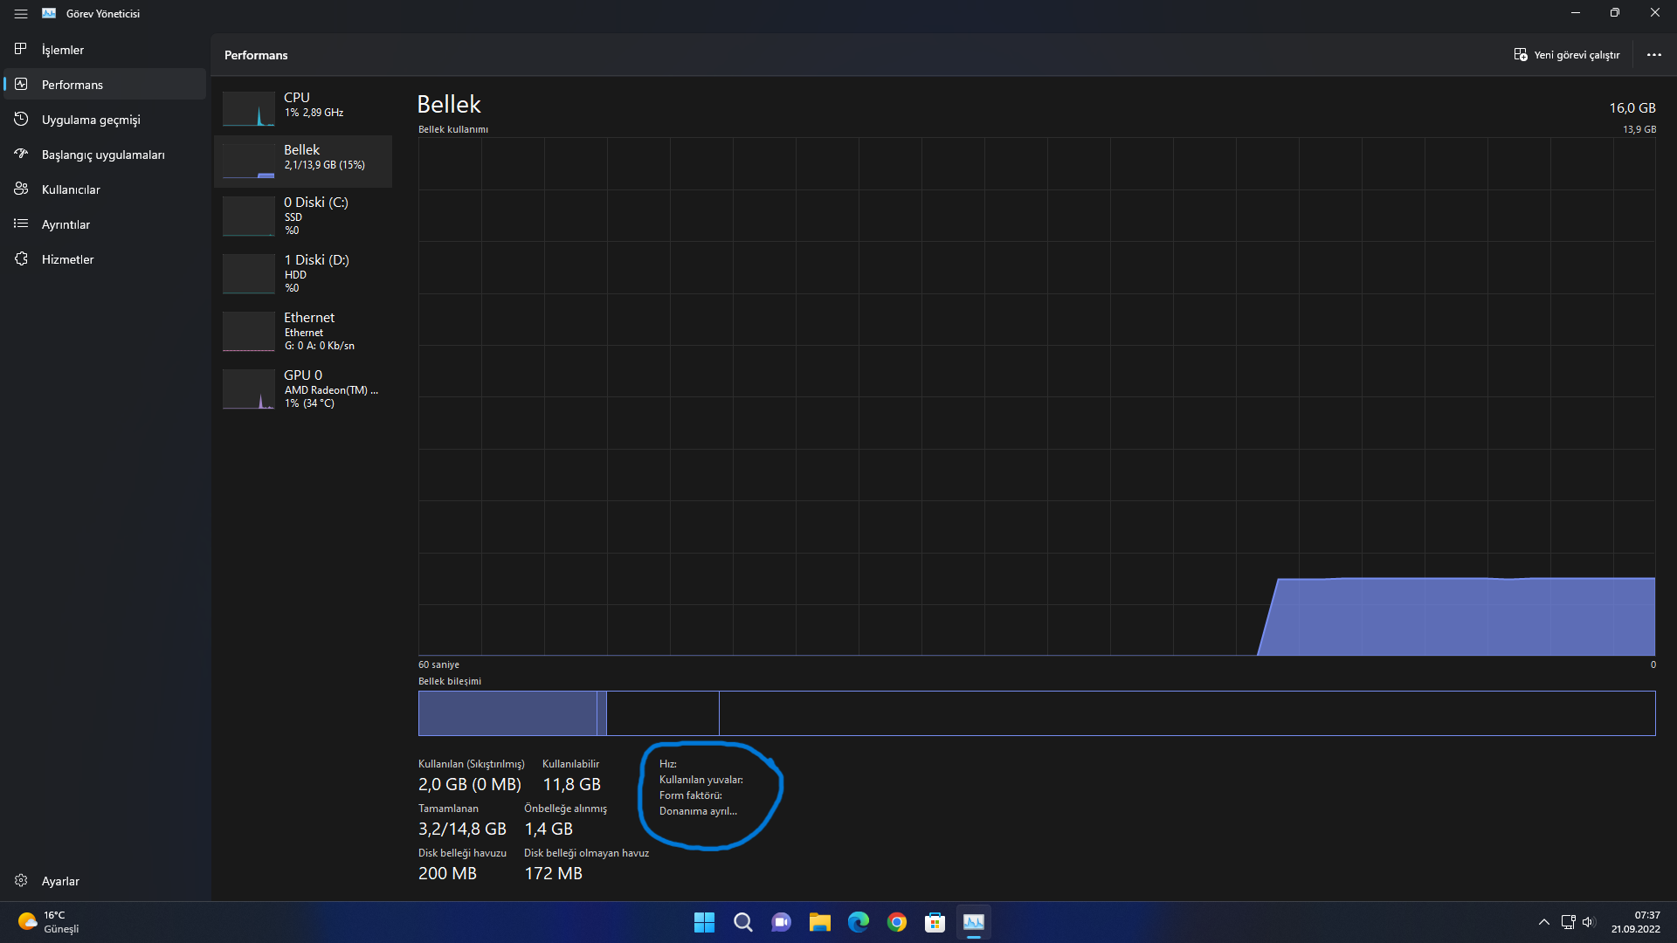Click the volume speaker tray icon

[x=1589, y=922]
